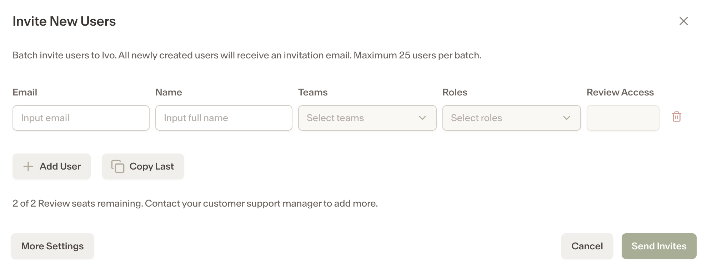
Task: Cancel the invite dialog
Action: 587,246
